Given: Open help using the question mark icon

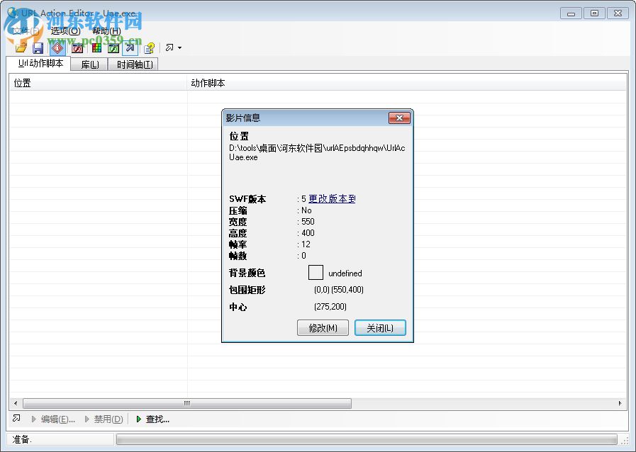Looking at the screenshot, I should pyautogui.click(x=149, y=47).
